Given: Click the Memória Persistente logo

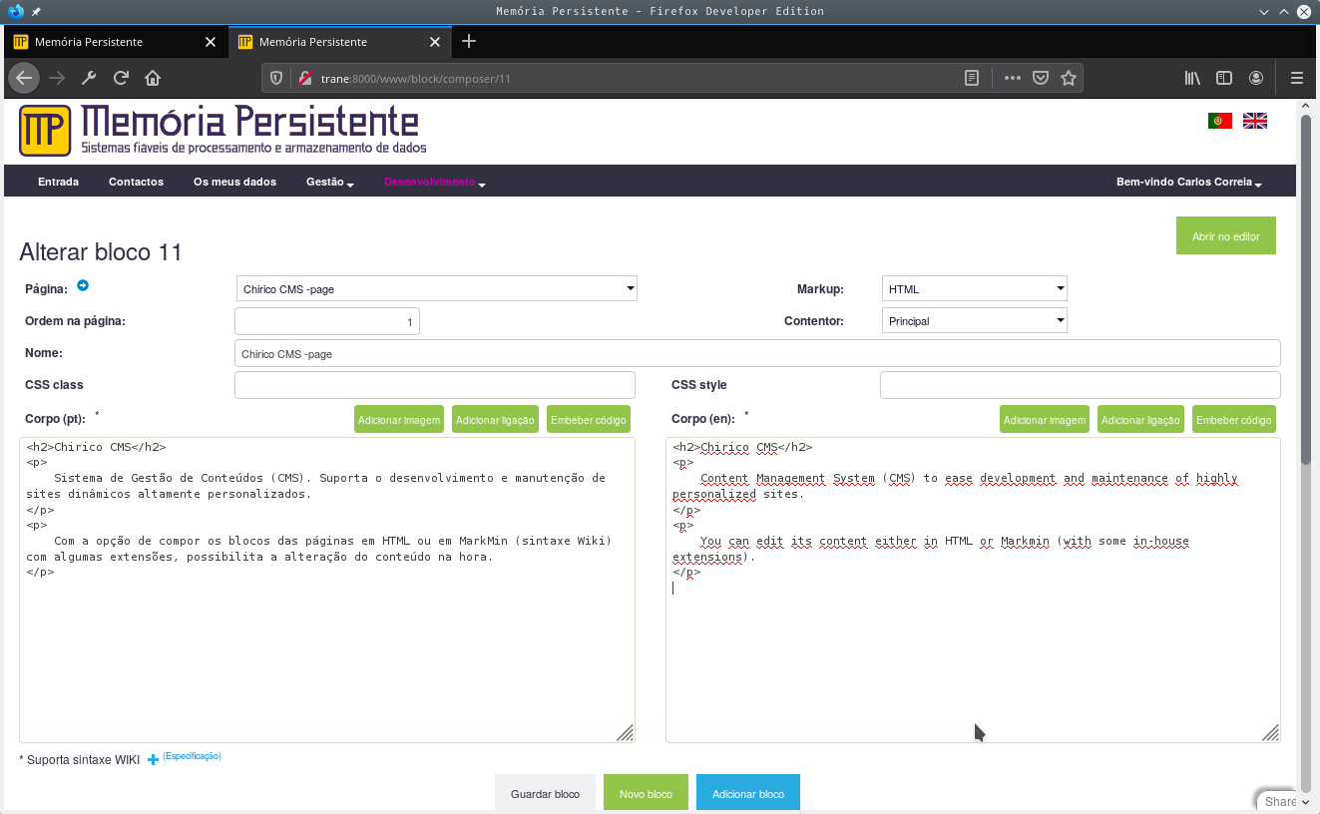Looking at the screenshot, I should [222, 130].
